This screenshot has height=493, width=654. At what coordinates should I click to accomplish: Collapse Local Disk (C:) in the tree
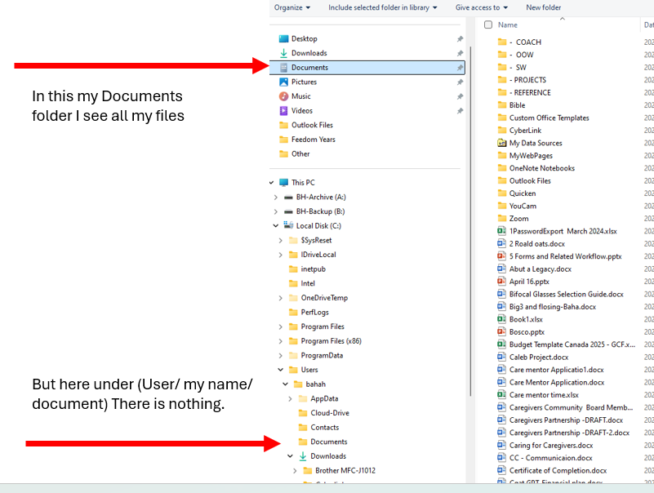tap(277, 225)
